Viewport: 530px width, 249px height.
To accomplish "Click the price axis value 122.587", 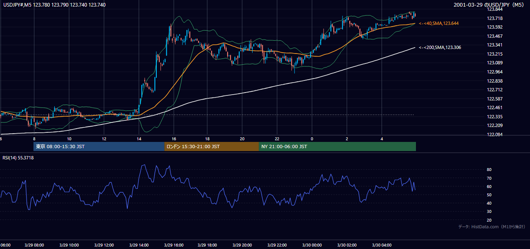I will 494,99.
